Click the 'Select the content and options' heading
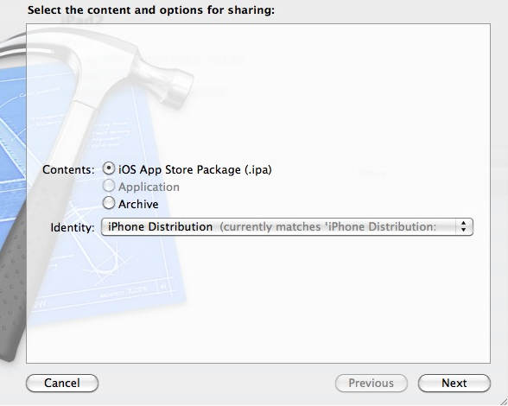 [151, 10]
